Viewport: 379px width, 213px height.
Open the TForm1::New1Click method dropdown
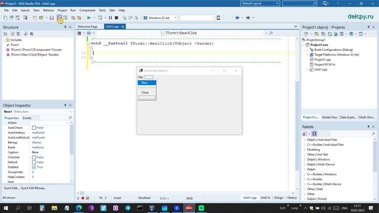266,33
